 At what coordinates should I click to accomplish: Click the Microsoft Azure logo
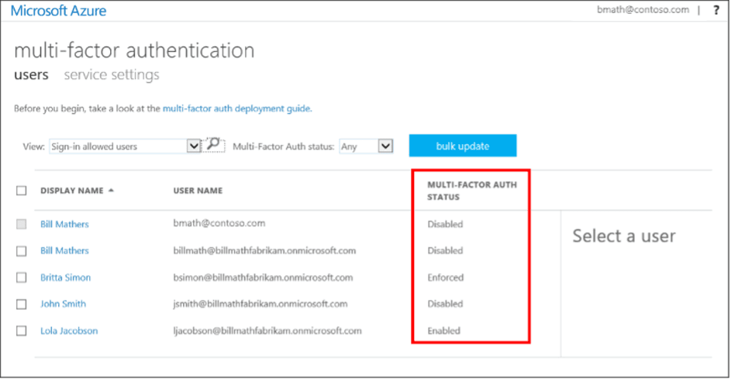click(58, 11)
